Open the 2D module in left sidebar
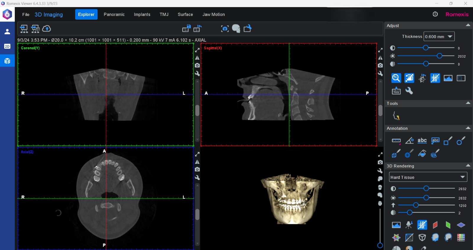The height and width of the screenshot is (250, 473). click(7, 46)
